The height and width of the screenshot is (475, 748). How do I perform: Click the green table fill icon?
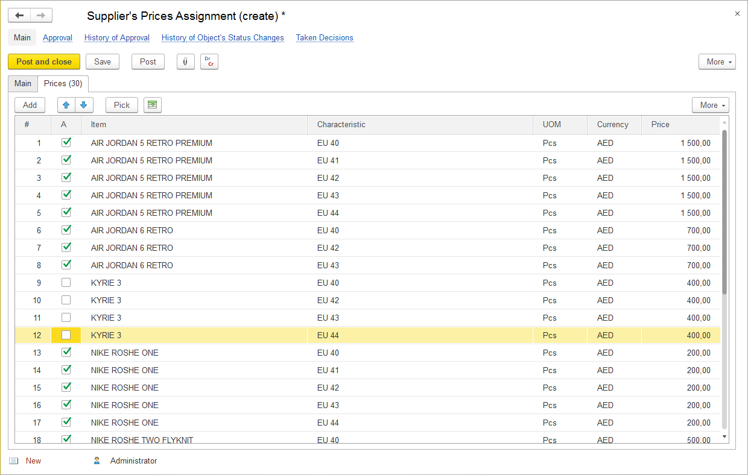point(152,105)
